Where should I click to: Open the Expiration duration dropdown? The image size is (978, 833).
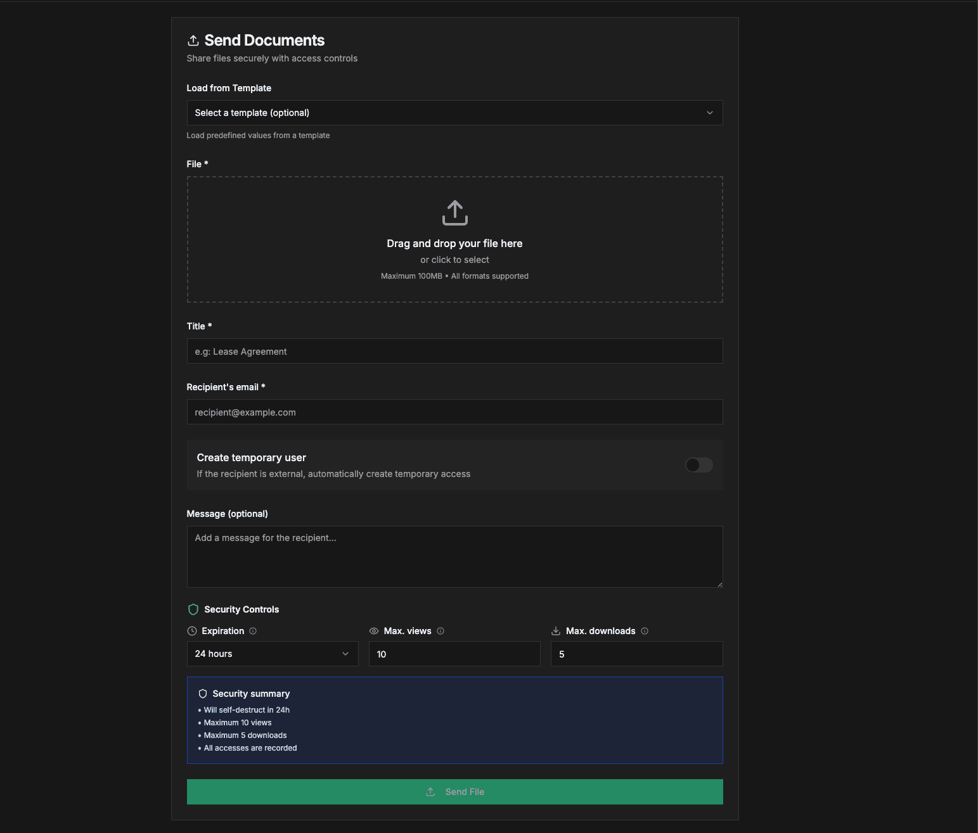[x=272, y=653]
